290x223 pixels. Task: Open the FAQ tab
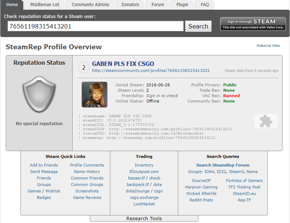coord(205,5)
